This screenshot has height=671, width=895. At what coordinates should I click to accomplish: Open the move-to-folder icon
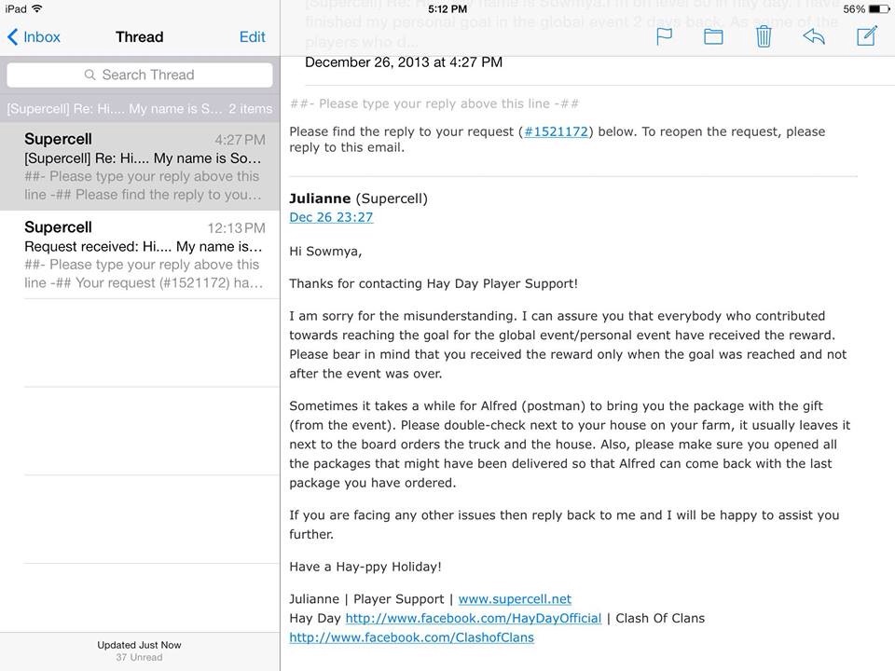click(713, 36)
